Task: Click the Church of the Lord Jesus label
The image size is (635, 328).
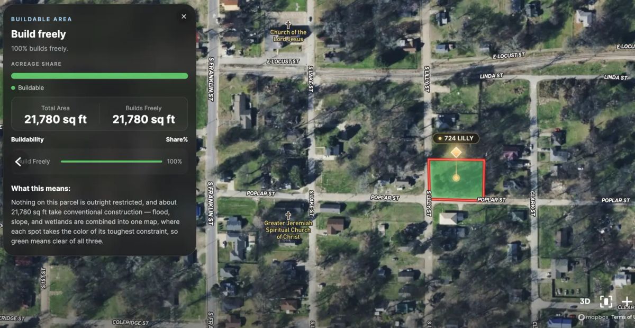Action: point(288,36)
